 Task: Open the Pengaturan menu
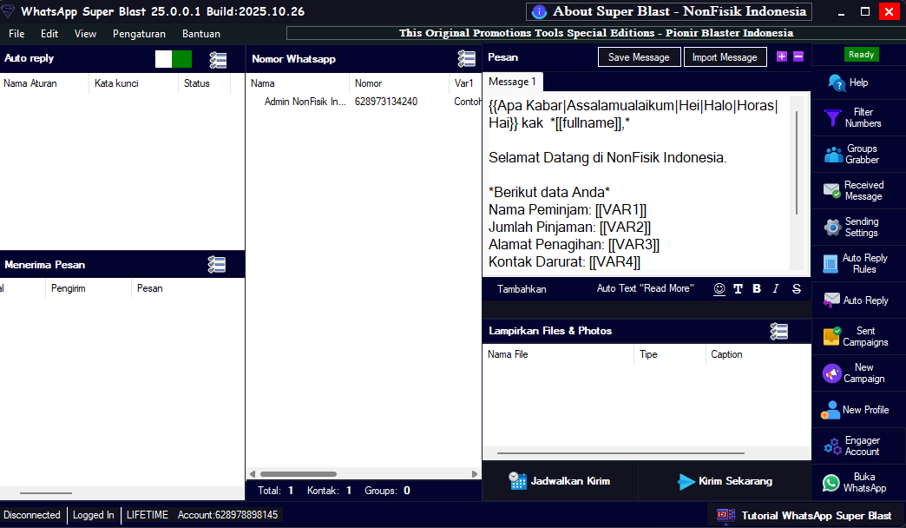pyautogui.click(x=139, y=34)
